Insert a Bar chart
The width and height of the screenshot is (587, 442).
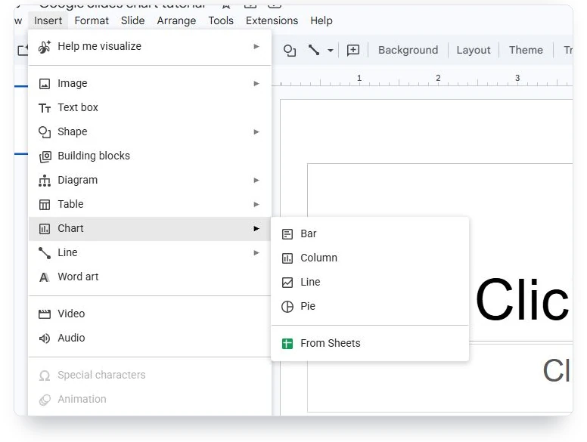[370, 233]
